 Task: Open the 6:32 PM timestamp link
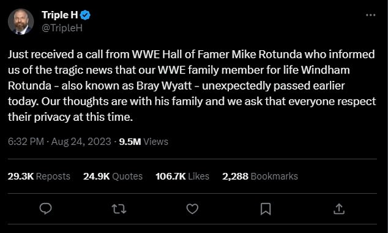coord(26,142)
